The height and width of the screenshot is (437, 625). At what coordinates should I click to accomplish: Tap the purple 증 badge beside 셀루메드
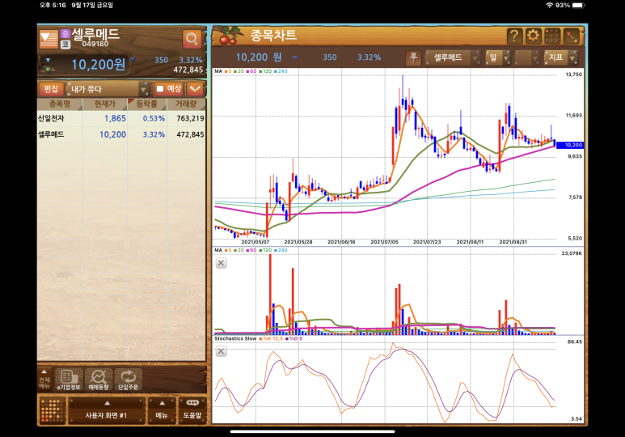tap(65, 33)
